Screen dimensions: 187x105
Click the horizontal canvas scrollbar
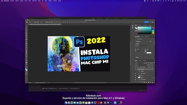click(89, 83)
